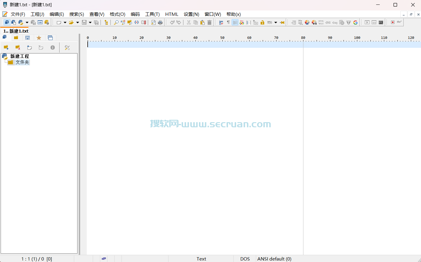Expand dropdown arrow after project icons

pyautogui.click(x=27, y=22)
